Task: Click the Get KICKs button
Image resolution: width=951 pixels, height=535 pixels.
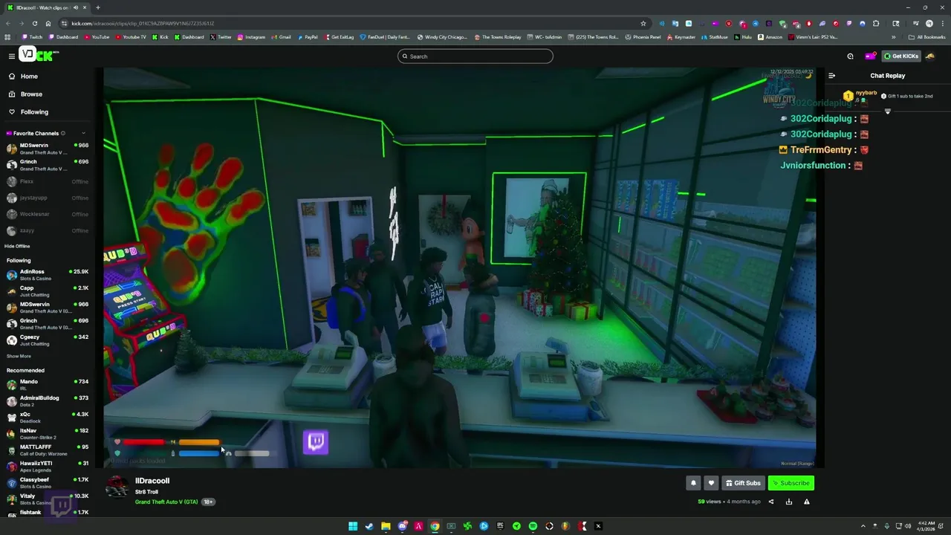Action: [x=900, y=56]
